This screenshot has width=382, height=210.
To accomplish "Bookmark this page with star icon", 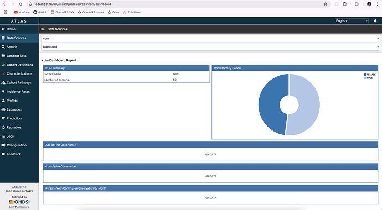I will (x=325, y=4).
